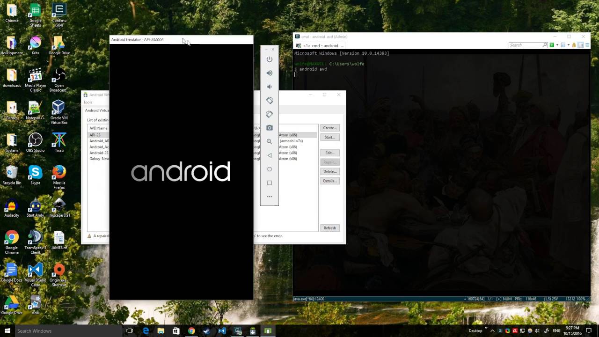This screenshot has width=599, height=337.
Task: Click the AVD Name column header
Action: point(98,128)
